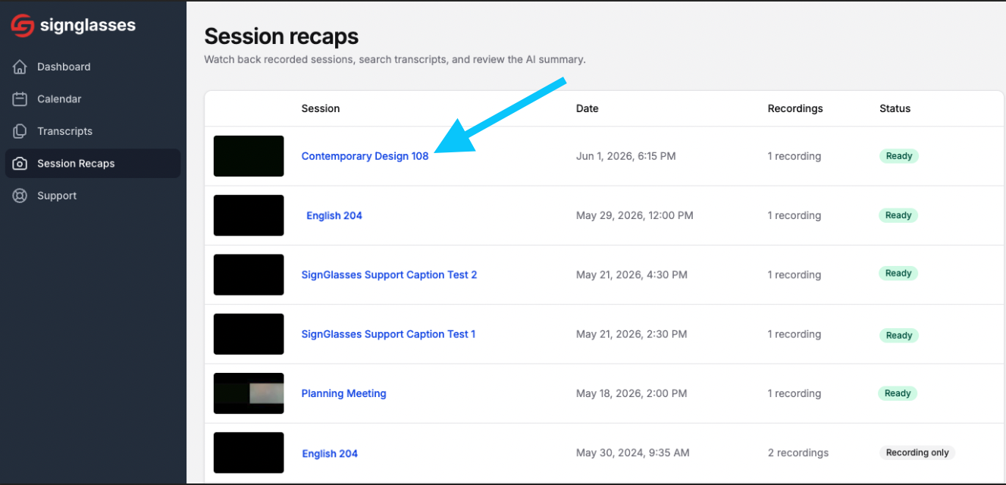Open the Planning Meeting recap
Screen dimensions: 1006x485
(343, 393)
